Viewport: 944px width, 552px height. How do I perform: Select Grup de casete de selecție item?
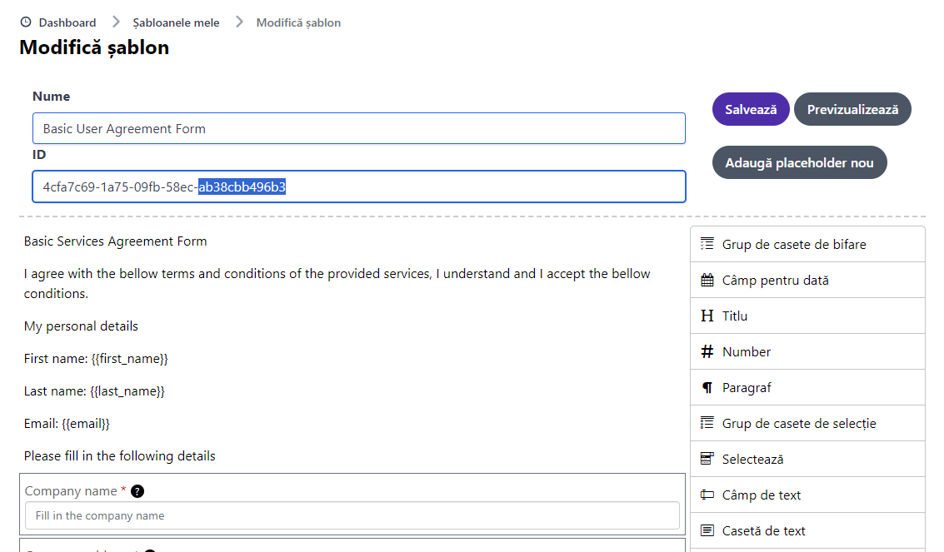pyautogui.click(x=799, y=423)
